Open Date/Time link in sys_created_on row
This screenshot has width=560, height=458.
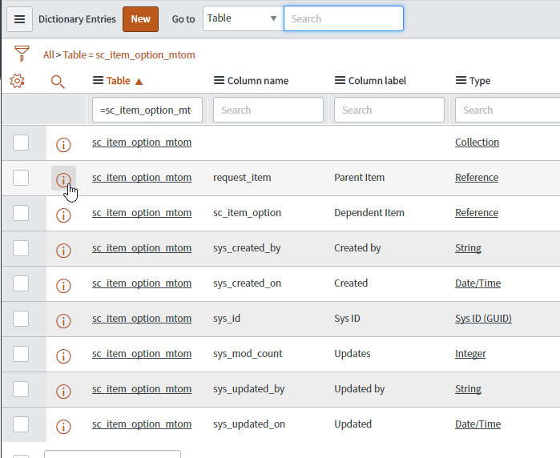[x=477, y=283]
